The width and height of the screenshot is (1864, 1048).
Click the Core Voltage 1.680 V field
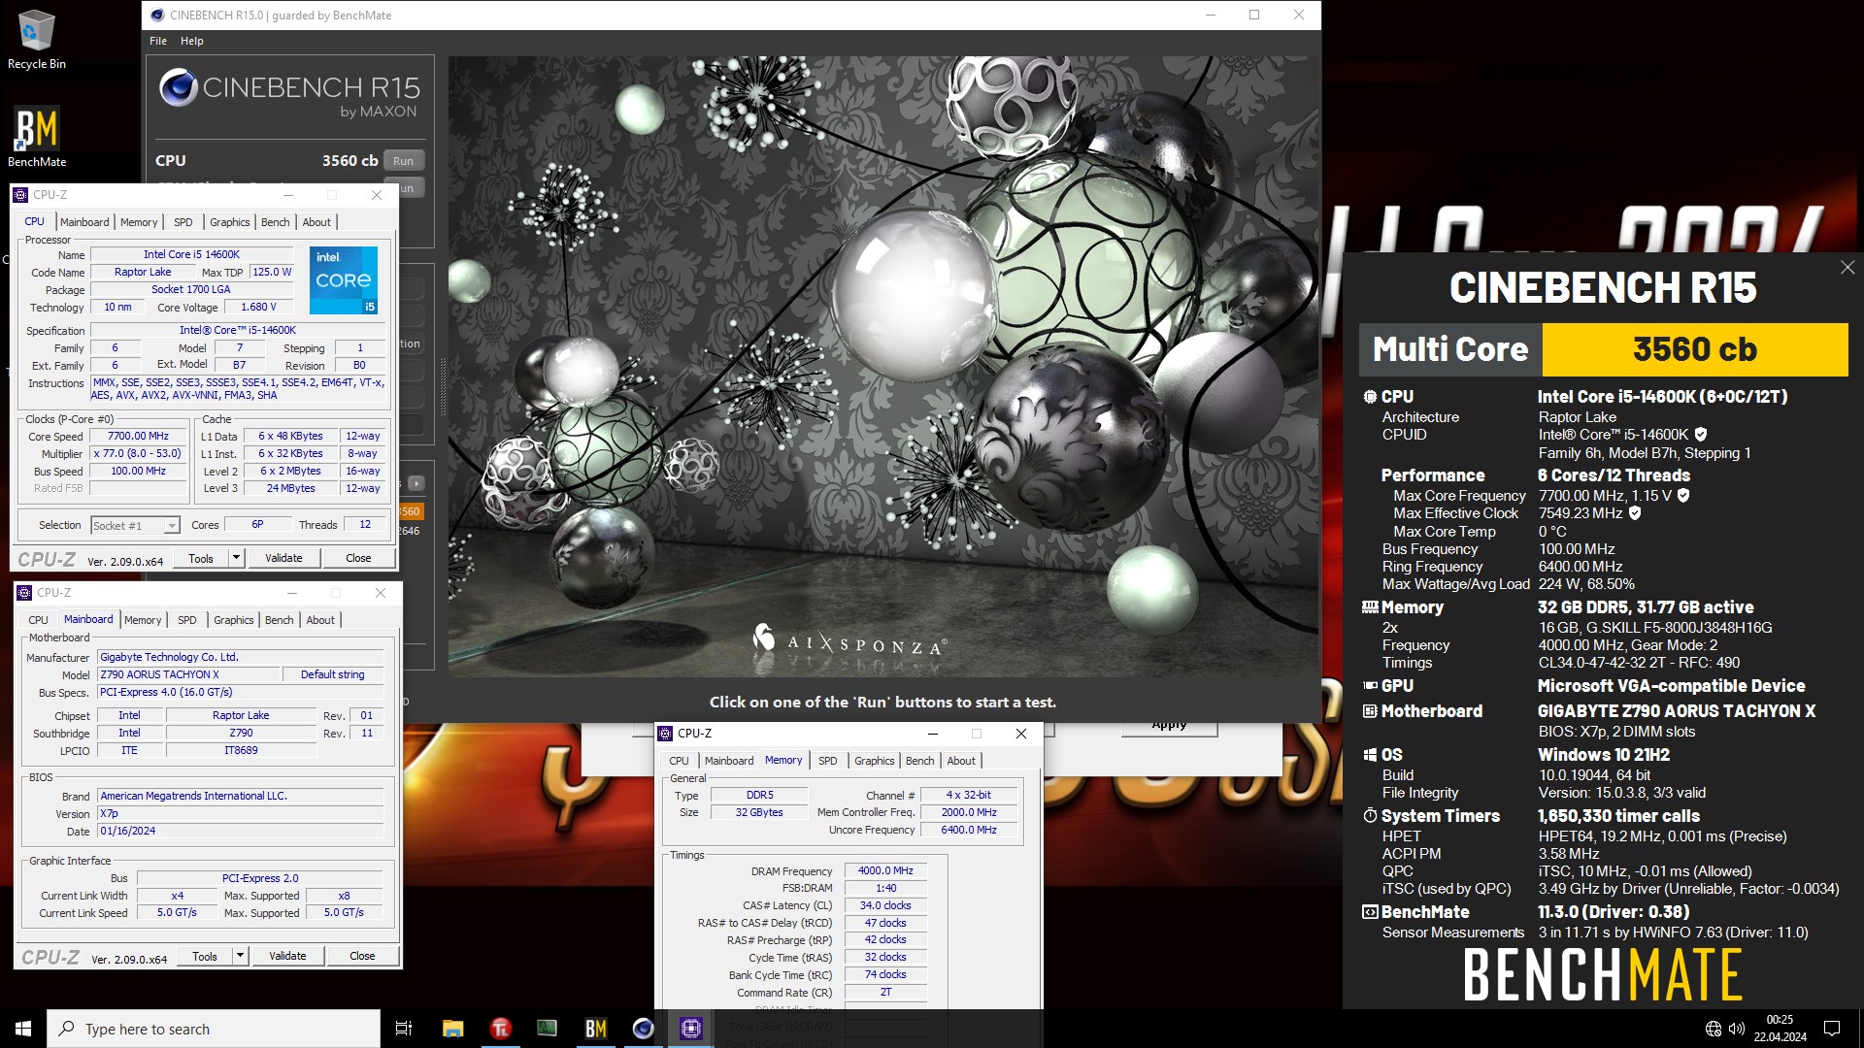coord(258,308)
